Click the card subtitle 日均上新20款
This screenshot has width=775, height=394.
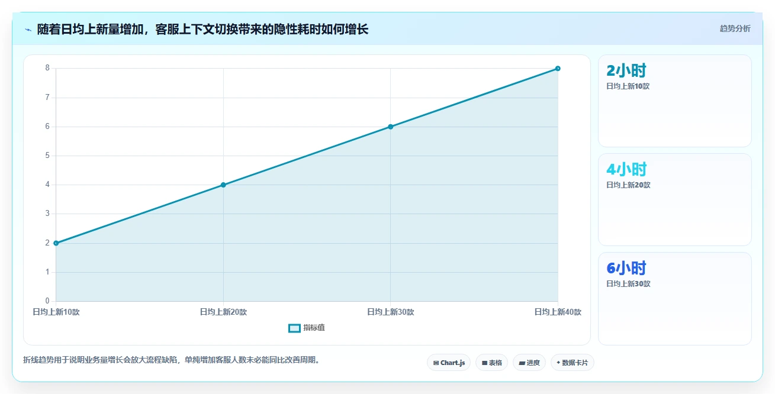pos(628,185)
